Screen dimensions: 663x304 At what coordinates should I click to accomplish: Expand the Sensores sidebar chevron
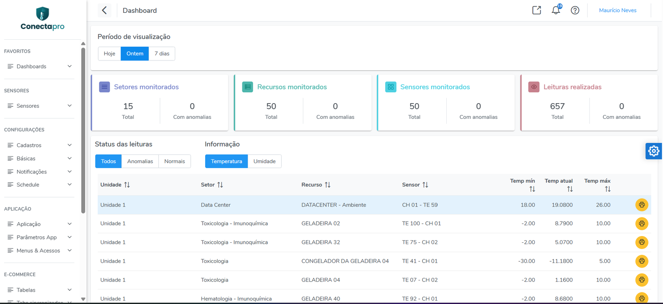pos(70,106)
